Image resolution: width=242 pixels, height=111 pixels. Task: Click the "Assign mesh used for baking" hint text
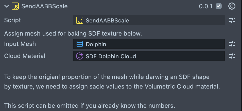73,34
